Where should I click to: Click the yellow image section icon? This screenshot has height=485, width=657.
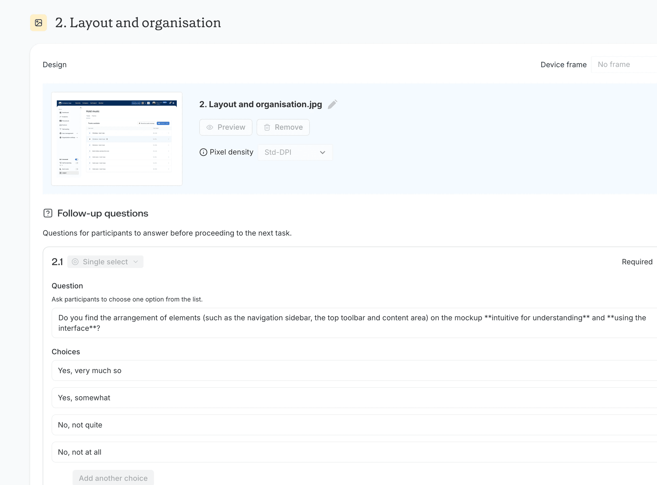38,22
